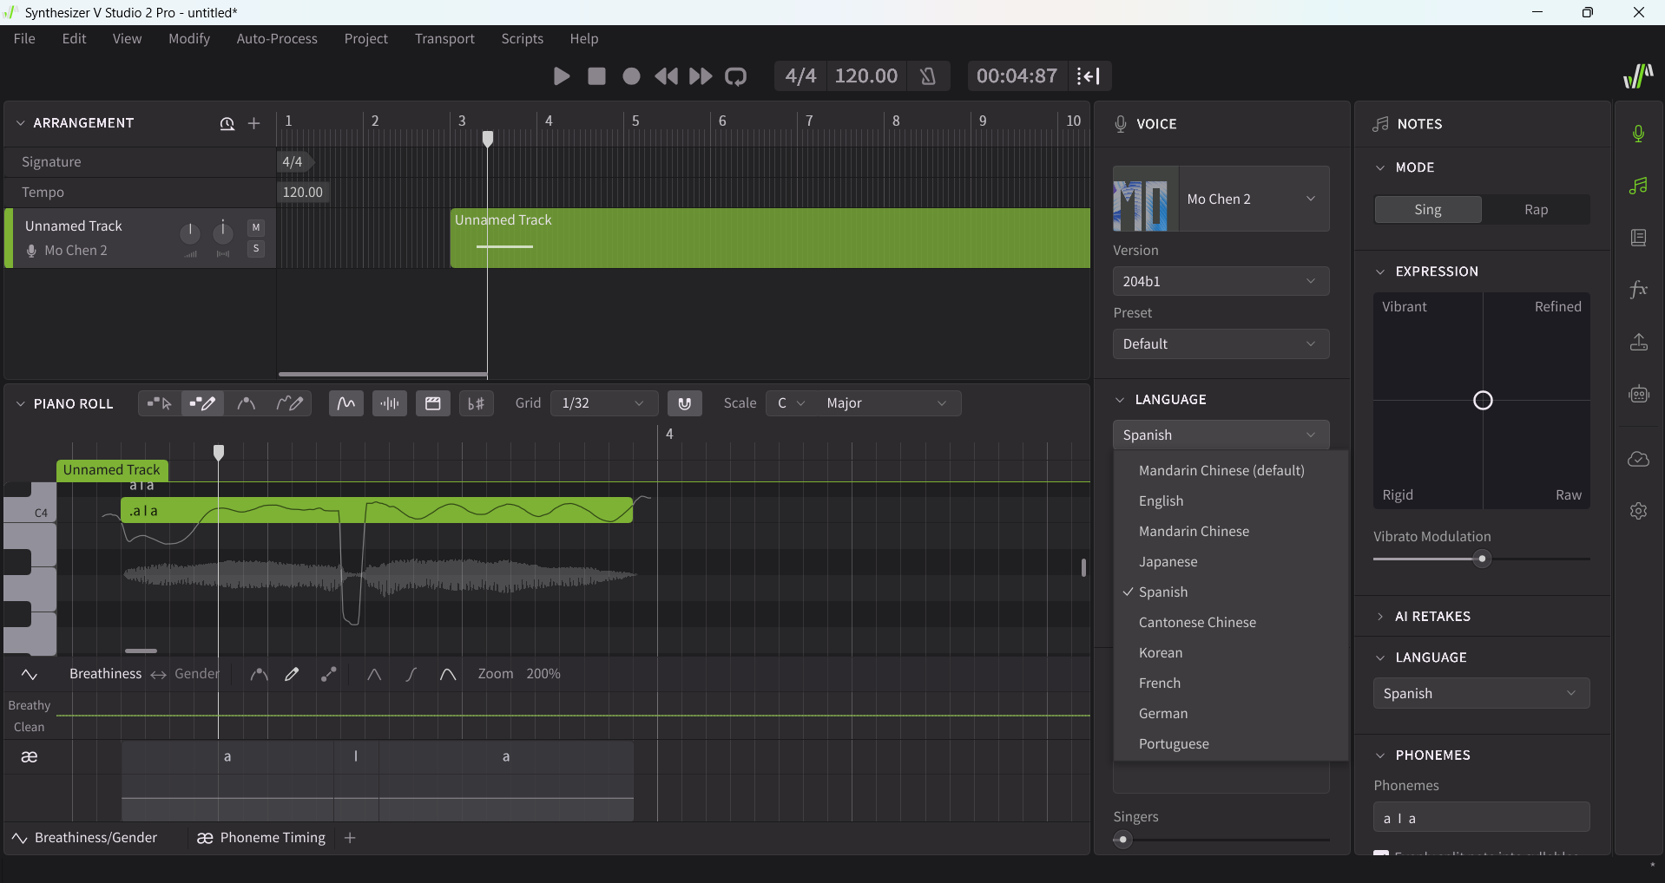The width and height of the screenshot is (1665, 883).
Task: Open the export/render sidebar icon
Action: tap(1638, 342)
